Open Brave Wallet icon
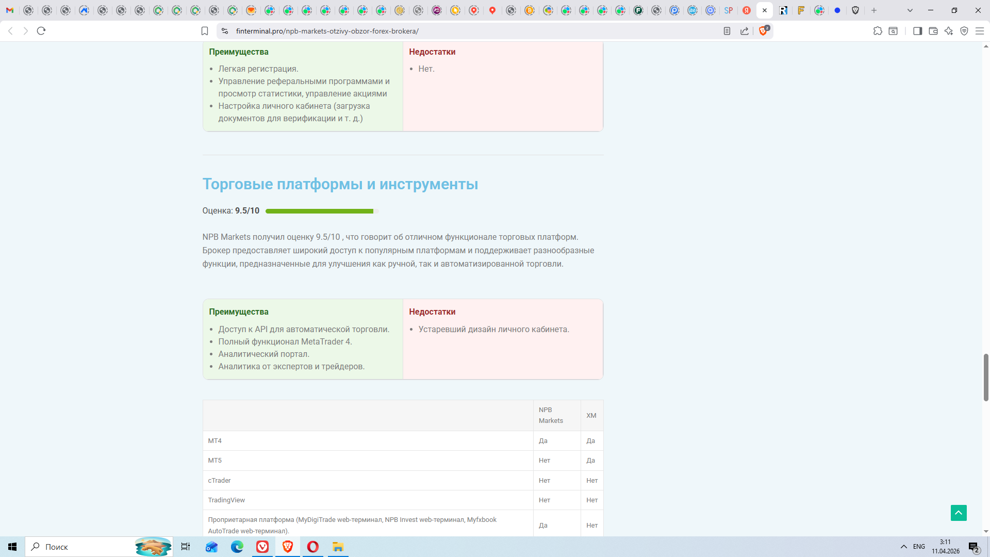Viewport: 990px width, 557px height. point(933,31)
